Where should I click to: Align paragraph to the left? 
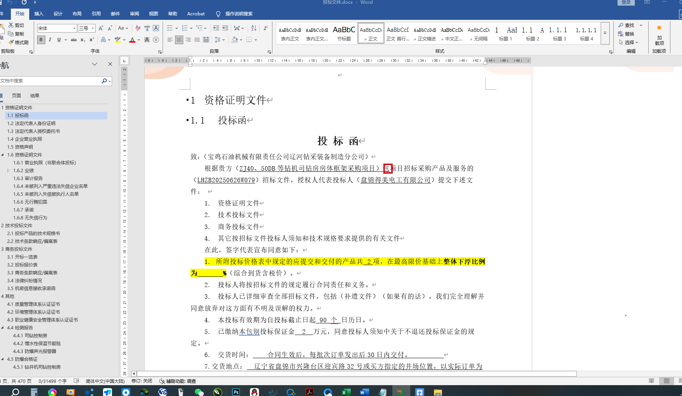pyautogui.click(x=170, y=40)
